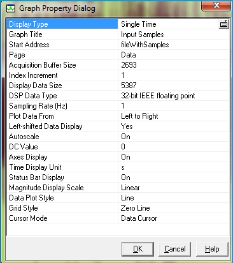Select the Plot Data From label
The height and width of the screenshot is (263, 233).
click(31, 116)
